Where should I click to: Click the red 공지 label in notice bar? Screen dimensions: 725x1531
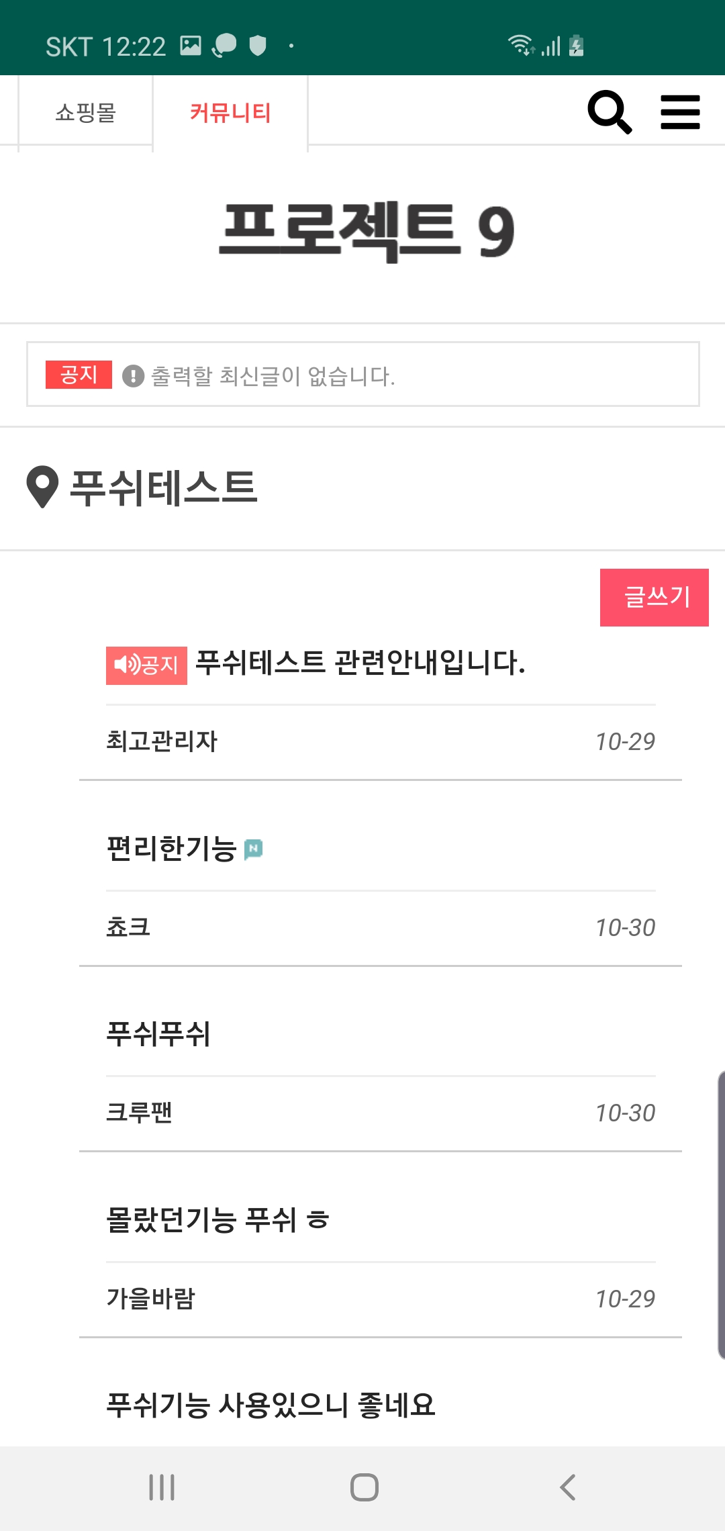pyautogui.click(x=79, y=375)
